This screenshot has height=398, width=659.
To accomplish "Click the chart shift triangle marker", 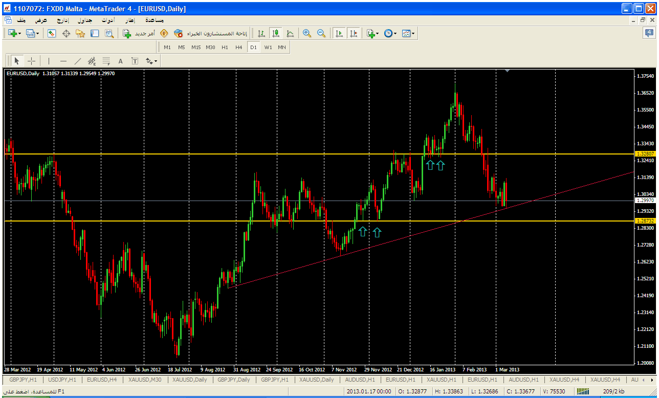I will (x=507, y=71).
